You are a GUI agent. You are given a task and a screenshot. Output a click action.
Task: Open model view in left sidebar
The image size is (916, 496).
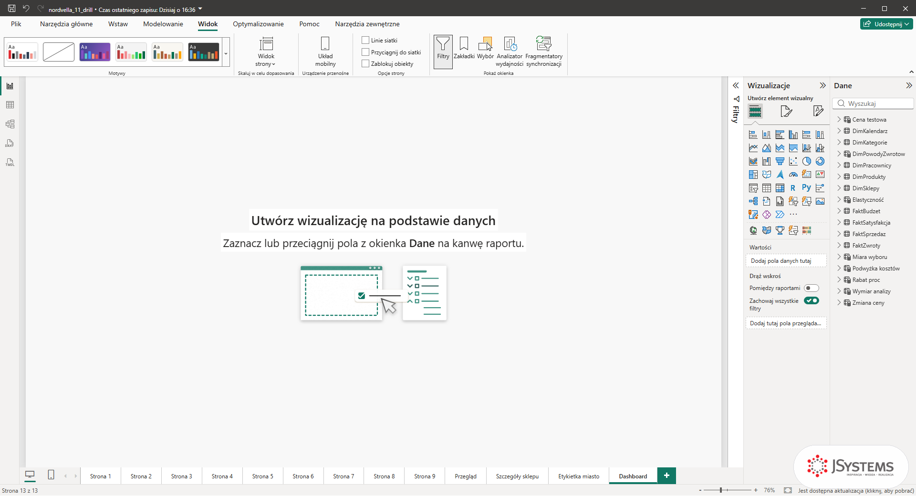point(10,124)
